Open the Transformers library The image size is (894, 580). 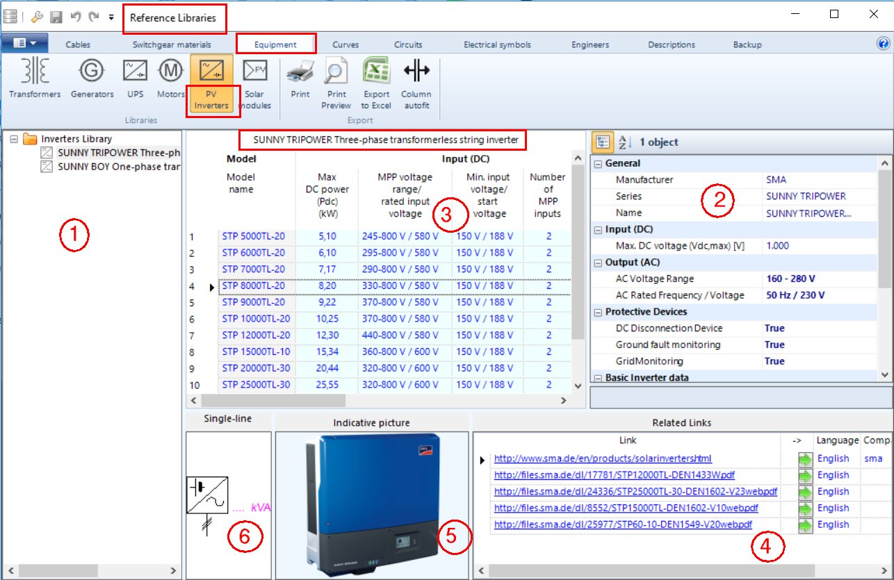coord(34,80)
